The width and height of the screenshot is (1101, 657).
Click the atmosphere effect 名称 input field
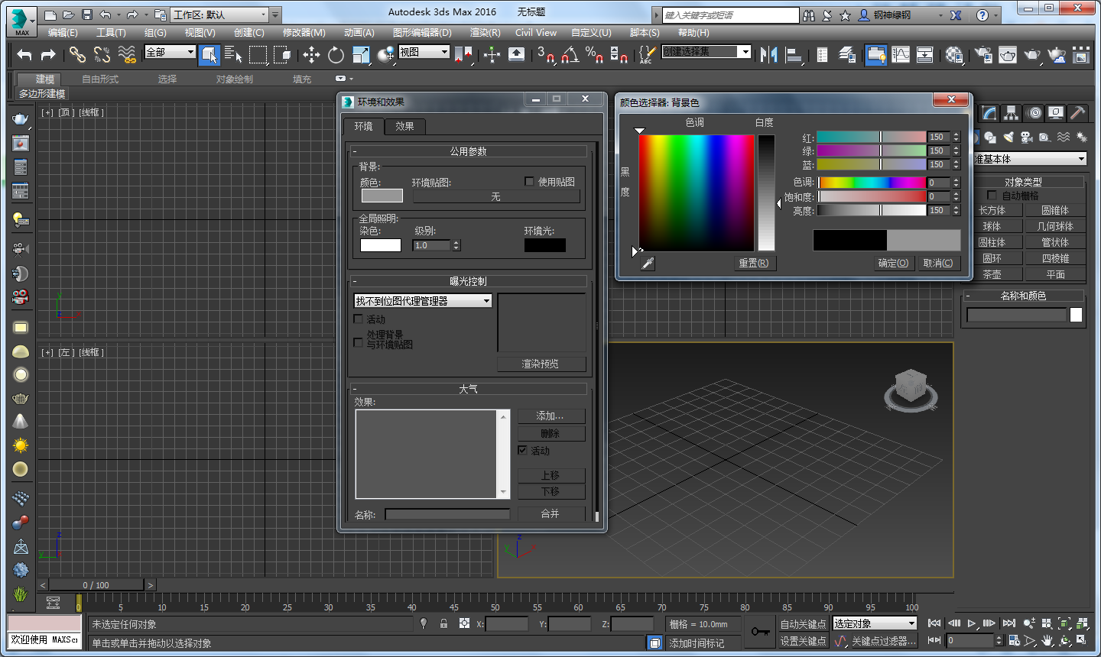[447, 514]
